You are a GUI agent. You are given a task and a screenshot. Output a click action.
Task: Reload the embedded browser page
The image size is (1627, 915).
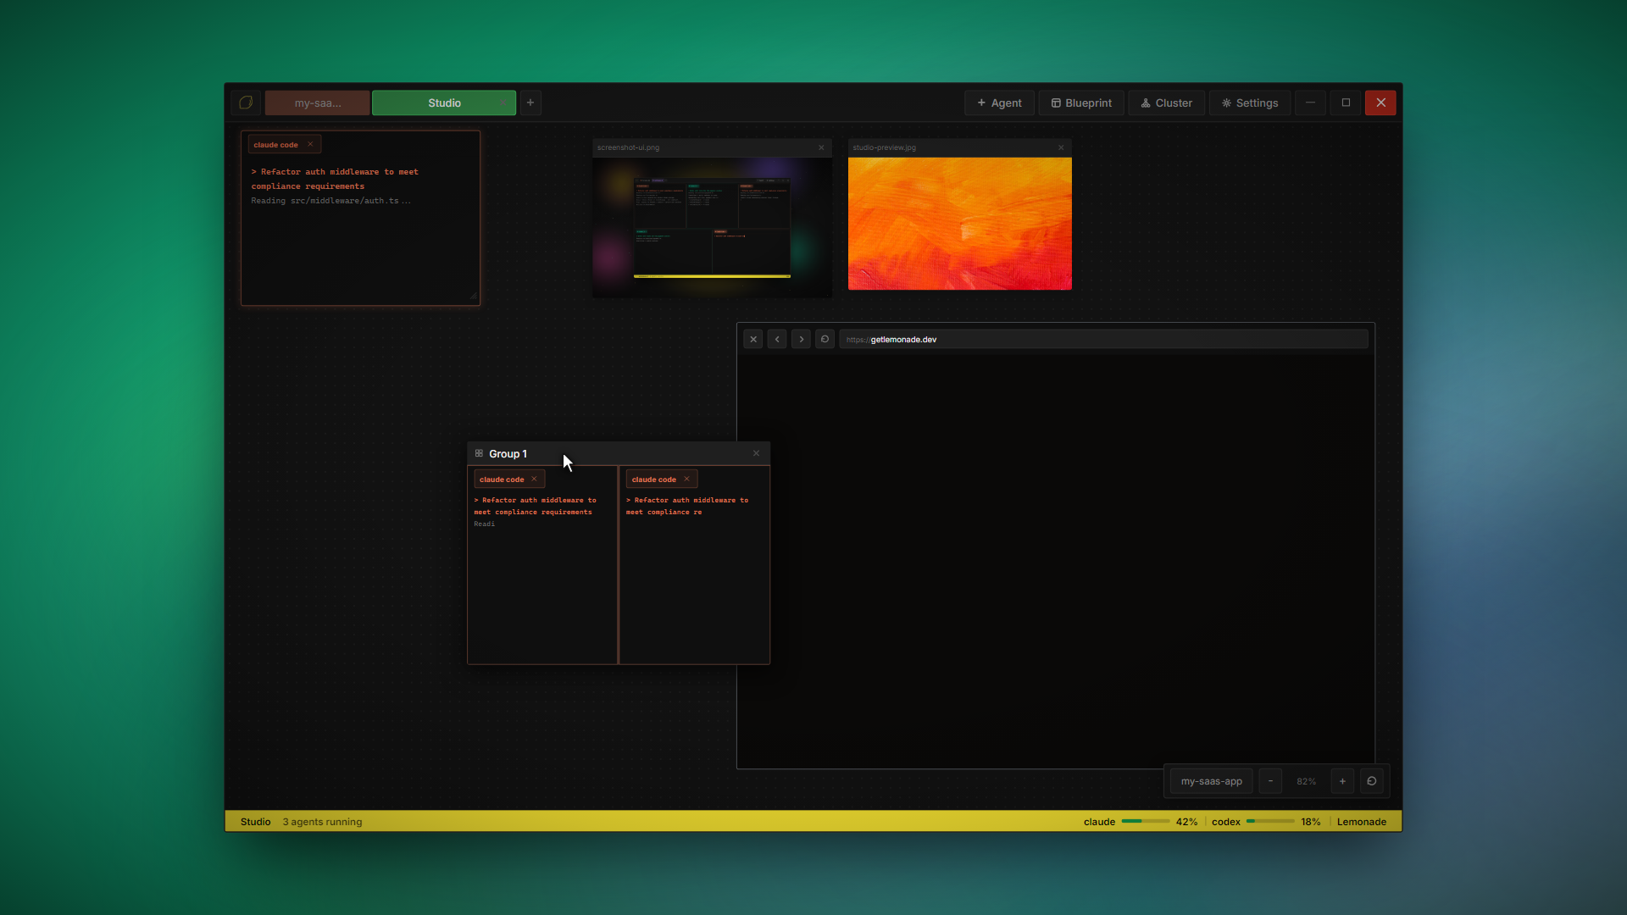coord(825,339)
